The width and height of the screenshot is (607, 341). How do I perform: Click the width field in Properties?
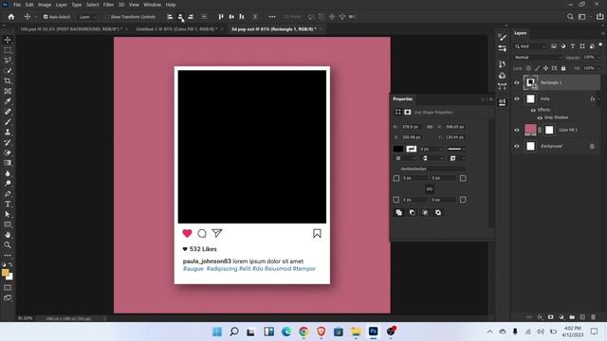coord(412,127)
